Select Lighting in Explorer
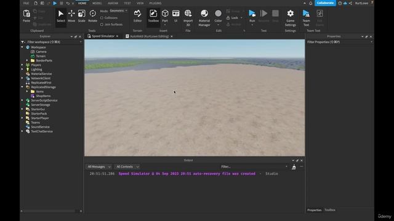394x221 pixels. click(x=36, y=69)
